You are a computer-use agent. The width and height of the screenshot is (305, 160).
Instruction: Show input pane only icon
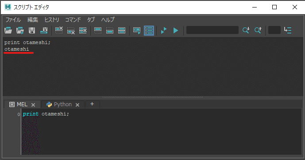click(110, 30)
